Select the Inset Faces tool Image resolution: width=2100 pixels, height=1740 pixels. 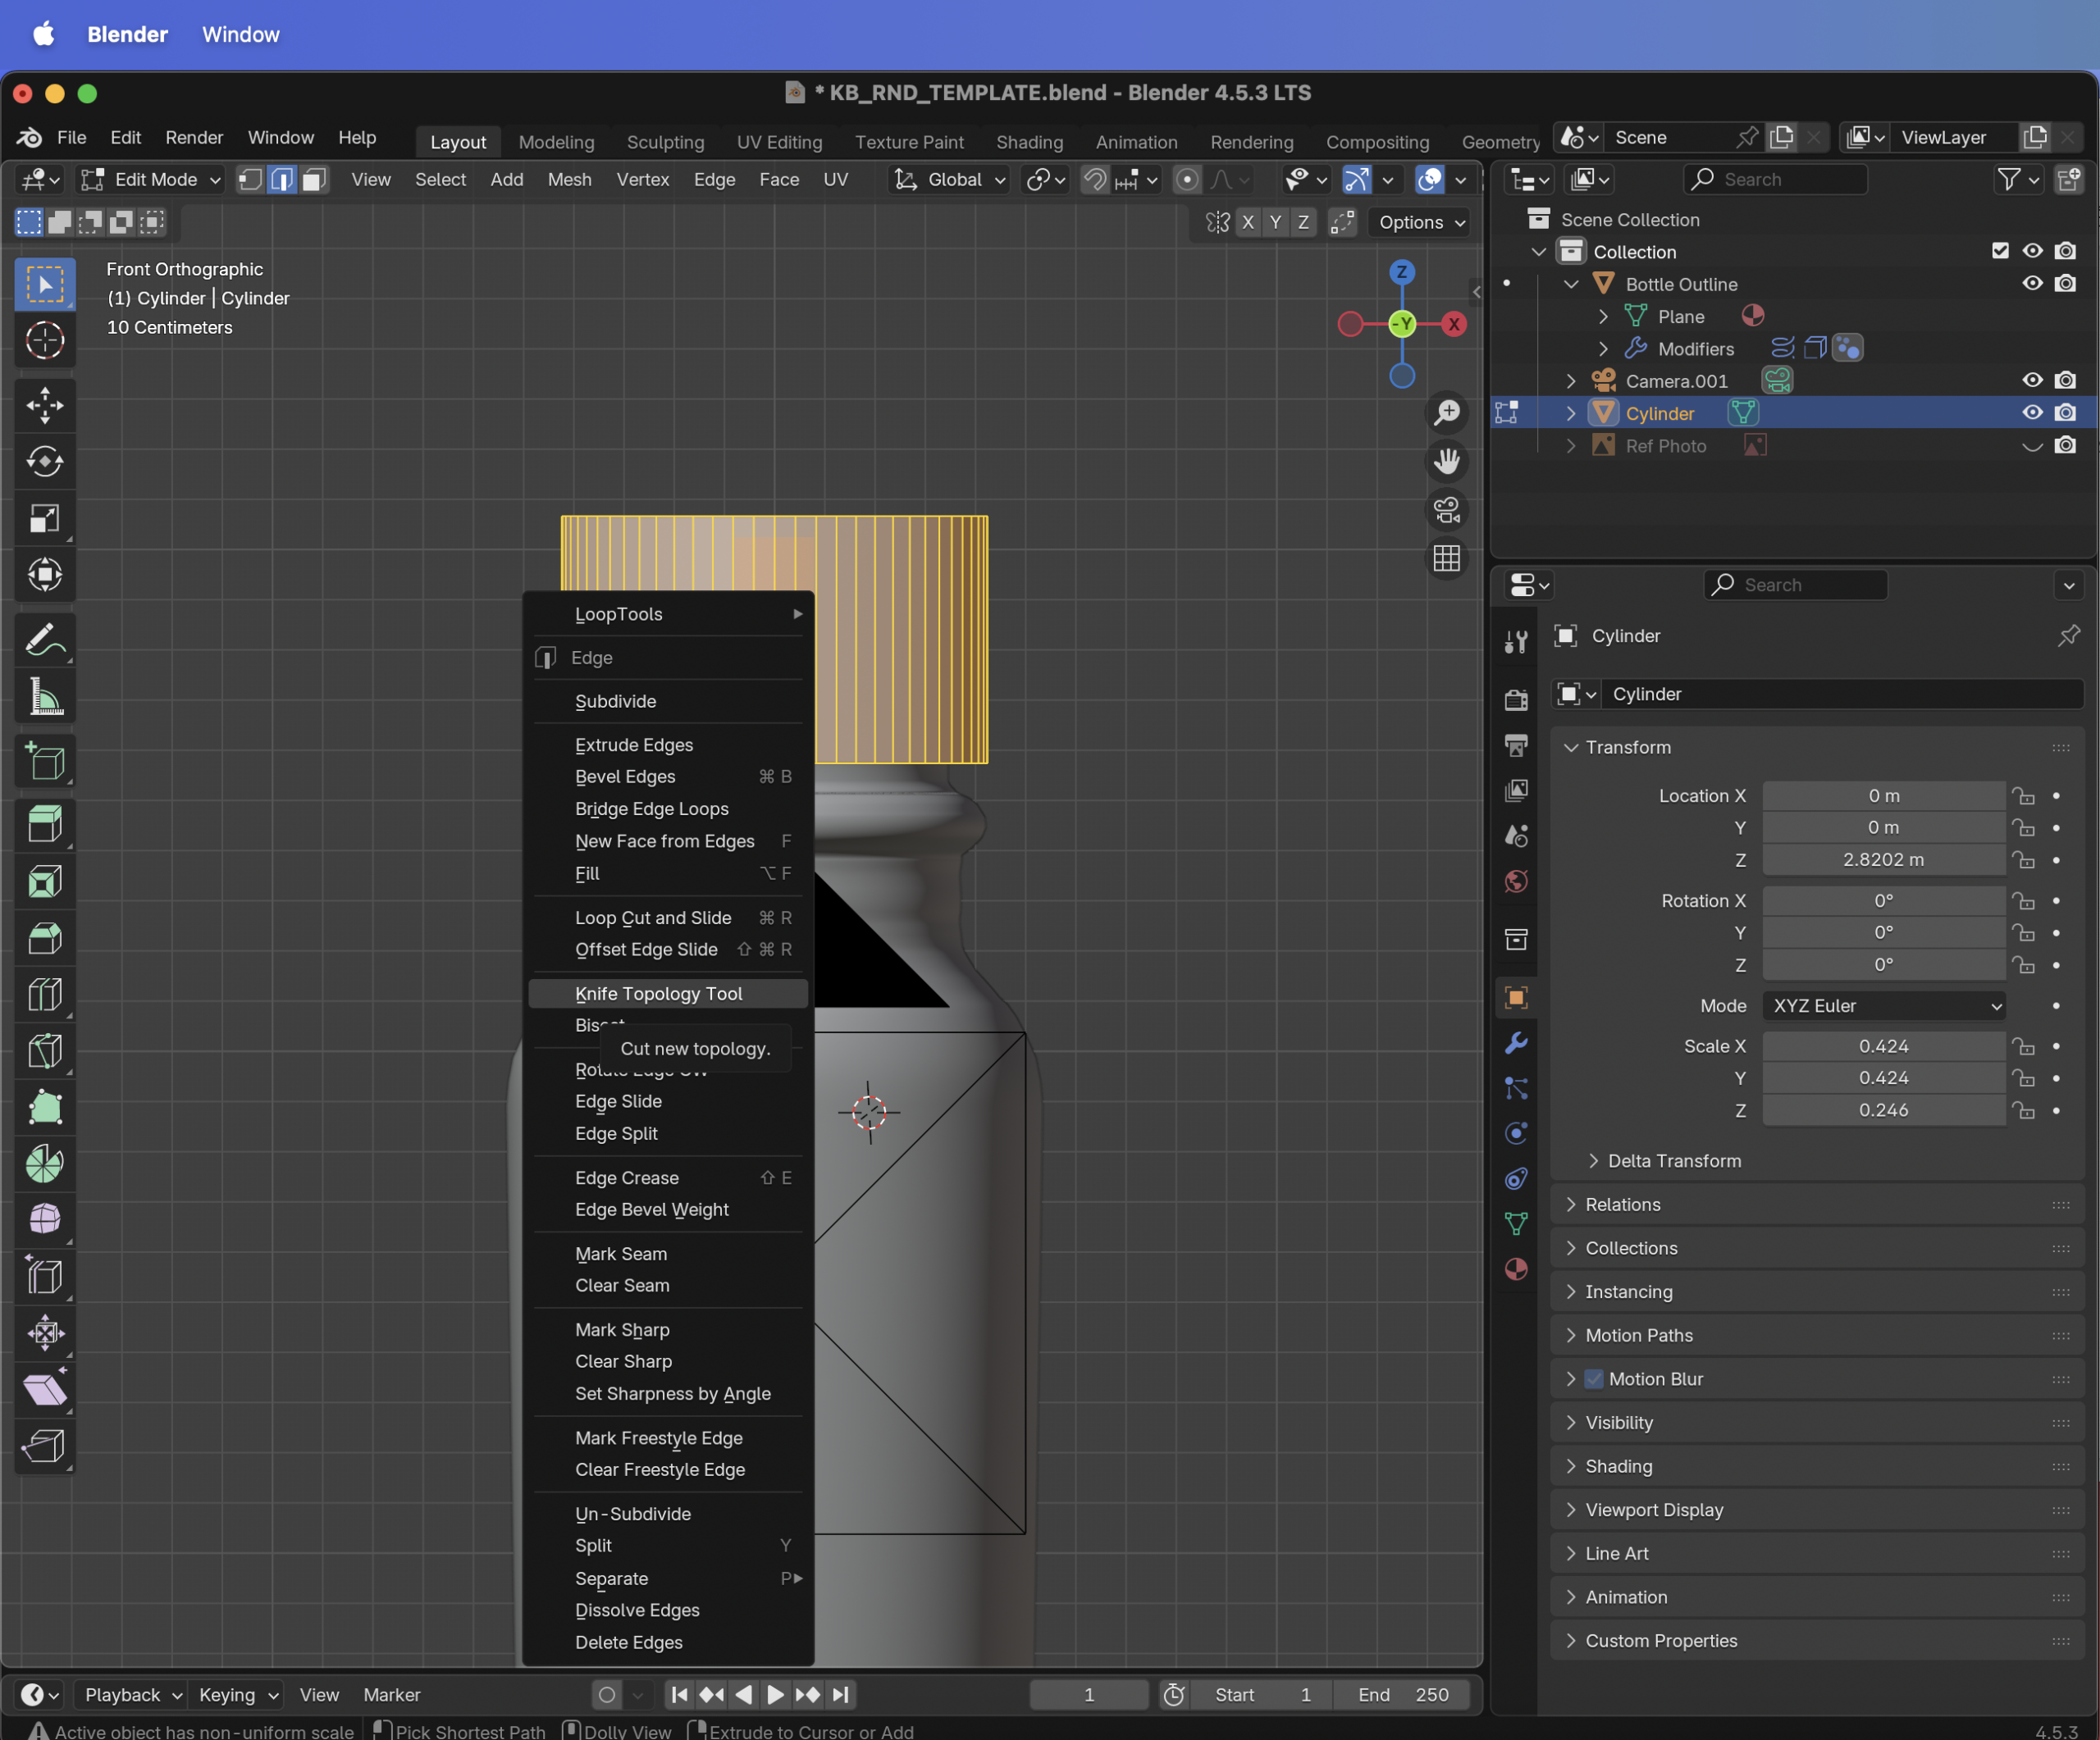point(45,882)
